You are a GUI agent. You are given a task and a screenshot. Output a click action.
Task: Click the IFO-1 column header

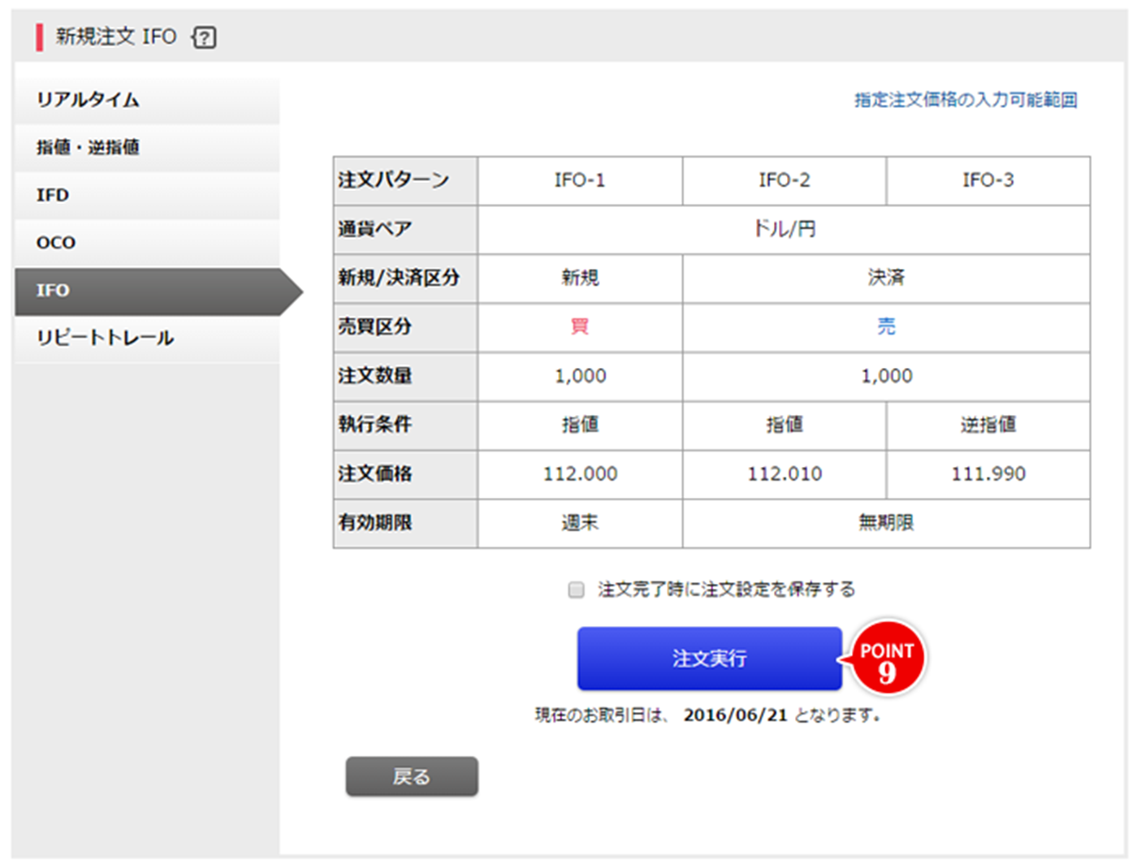pos(580,180)
